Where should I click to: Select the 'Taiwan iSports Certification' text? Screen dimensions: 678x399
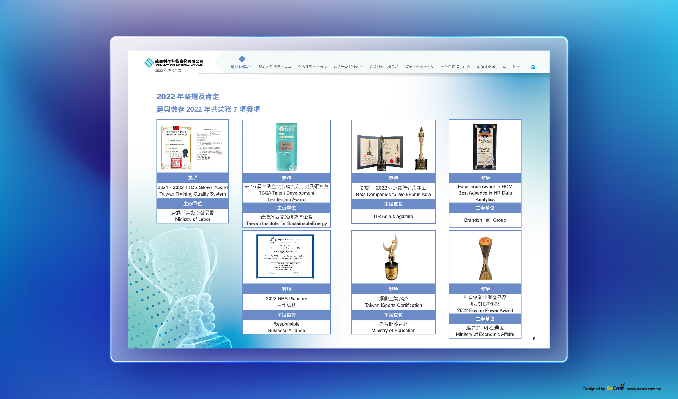point(393,305)
